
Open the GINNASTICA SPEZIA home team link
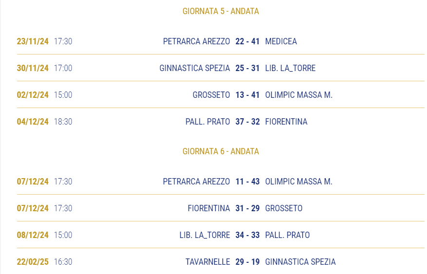195,68
